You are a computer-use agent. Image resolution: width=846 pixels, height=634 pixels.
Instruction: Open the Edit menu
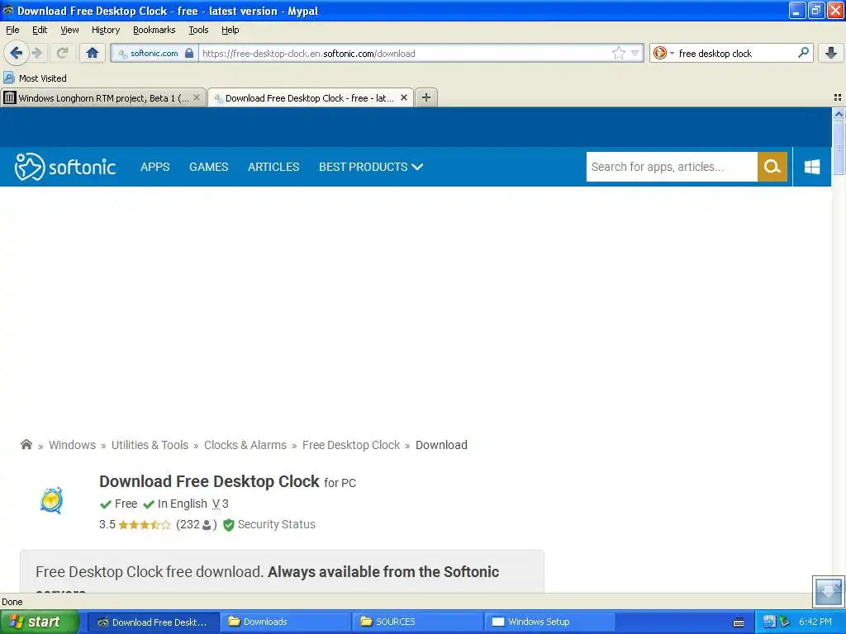40,30
